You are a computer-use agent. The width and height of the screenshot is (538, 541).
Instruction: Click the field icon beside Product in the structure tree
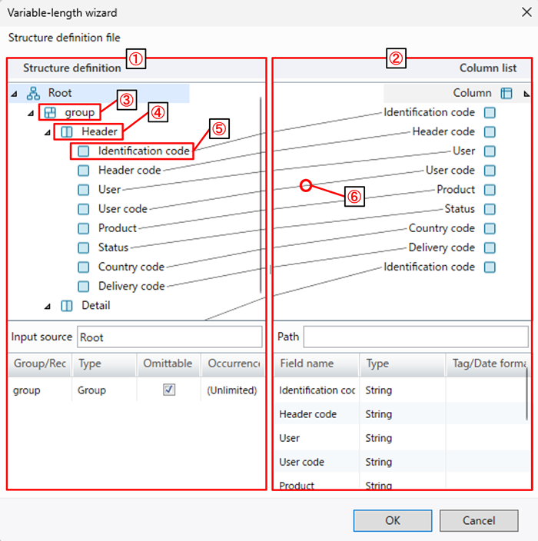[83, 228]
